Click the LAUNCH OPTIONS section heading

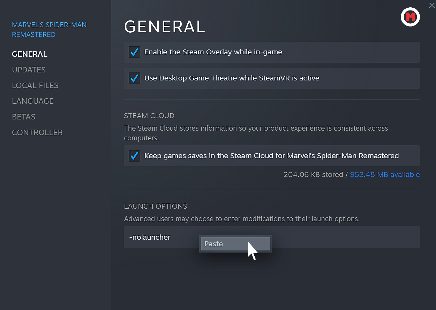(156, 206)
